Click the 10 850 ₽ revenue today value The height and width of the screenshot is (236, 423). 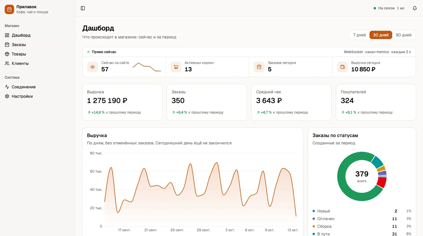click(x=363, y=69)
